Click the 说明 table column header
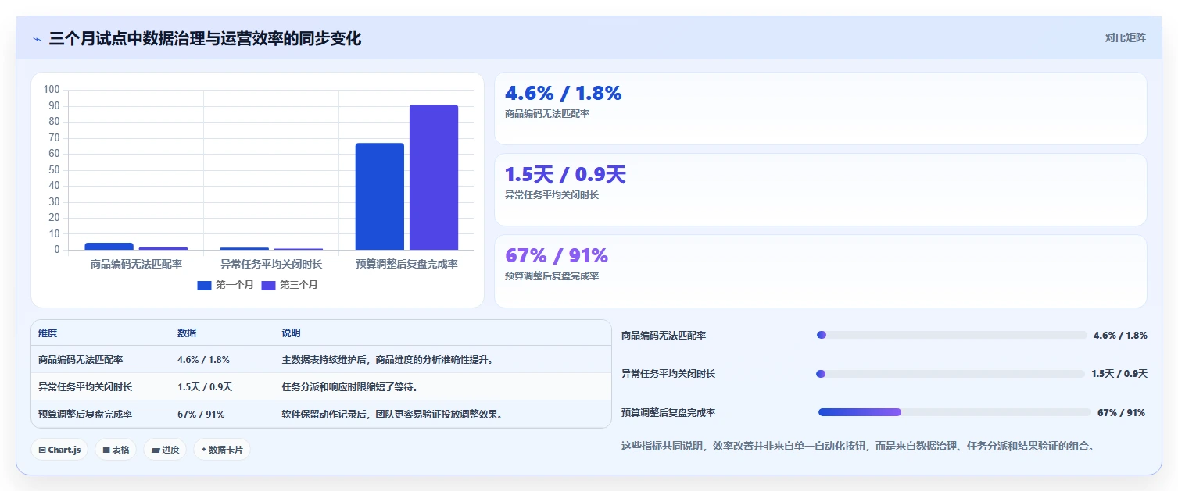 pyautogui.click(x=291, y=333)
